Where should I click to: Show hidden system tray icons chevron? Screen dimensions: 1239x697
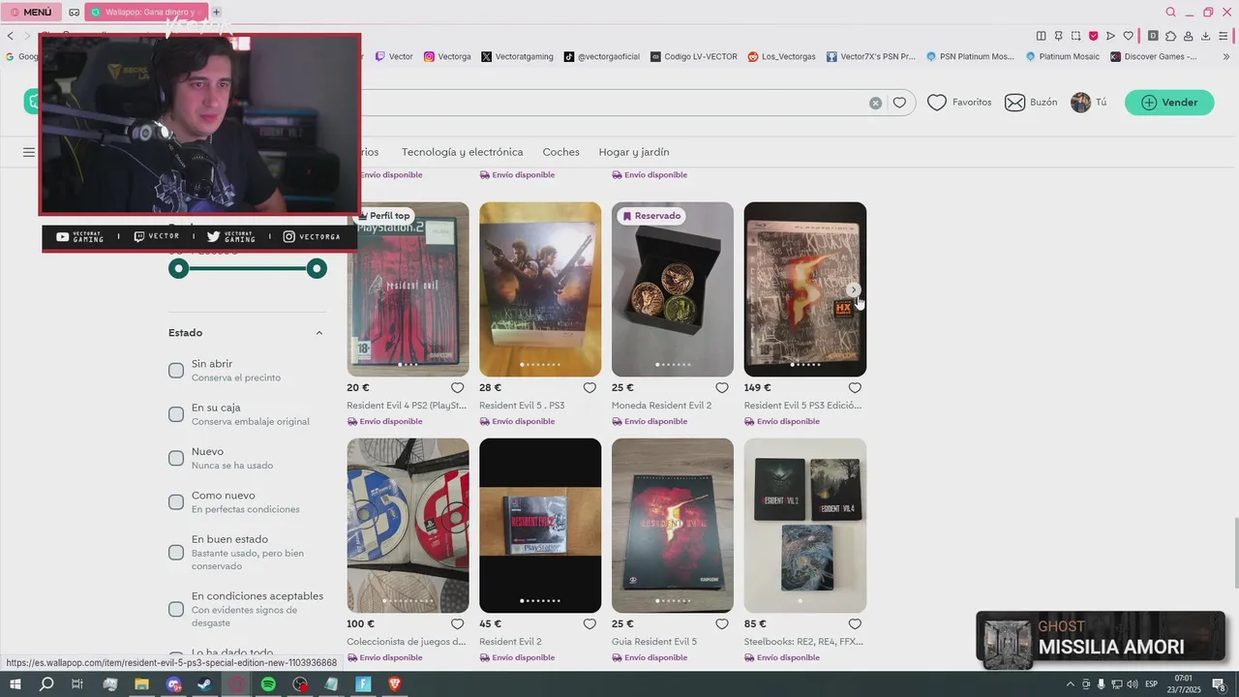pos(1071,684)
